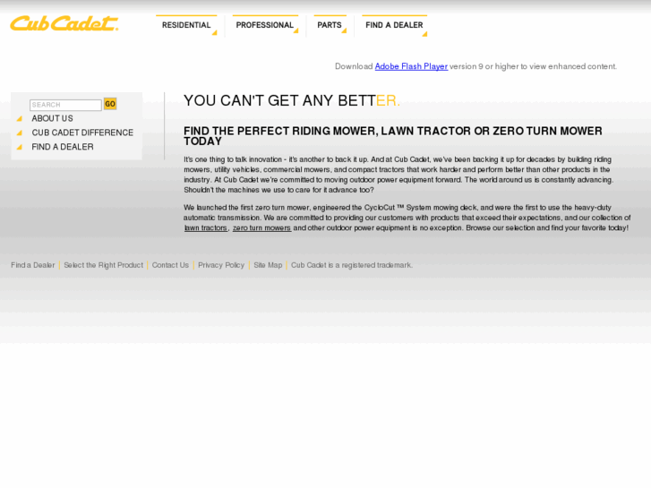Expand the arrow corner on the Find a Dealer tab
Image resolution: width=651 pixels, height=488 pixels.
424,34
